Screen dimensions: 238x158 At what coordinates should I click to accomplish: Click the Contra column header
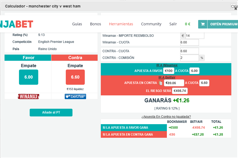tap(75, 58)
